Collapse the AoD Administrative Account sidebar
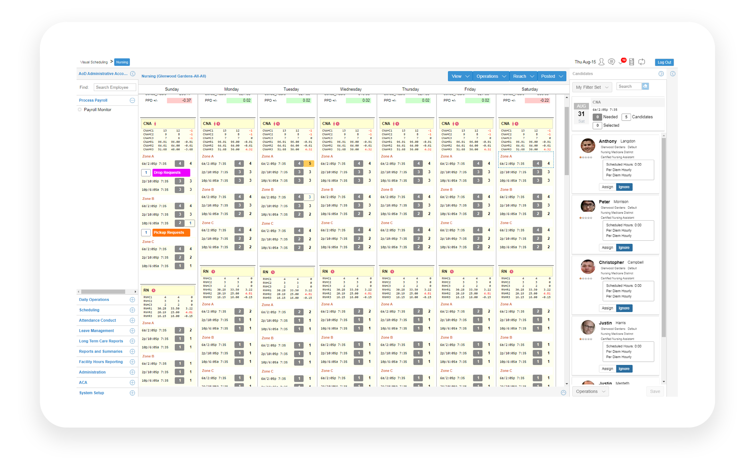The image size is (748, 463). point(133,73)
